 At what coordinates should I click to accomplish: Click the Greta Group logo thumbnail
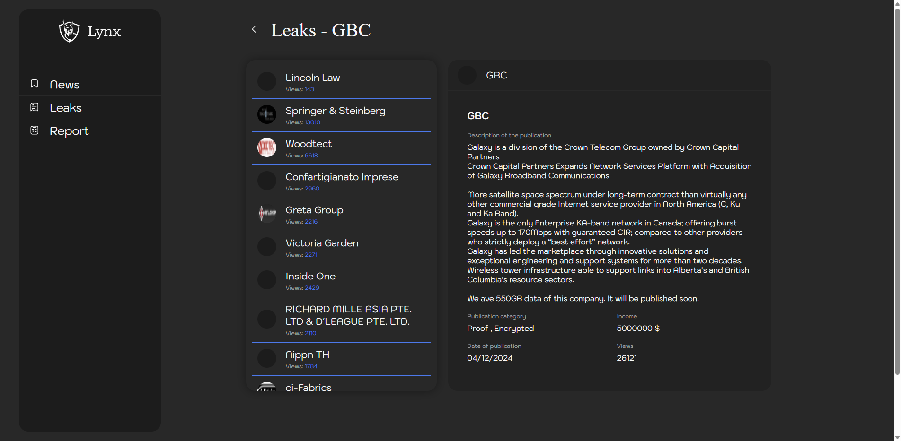267,214
